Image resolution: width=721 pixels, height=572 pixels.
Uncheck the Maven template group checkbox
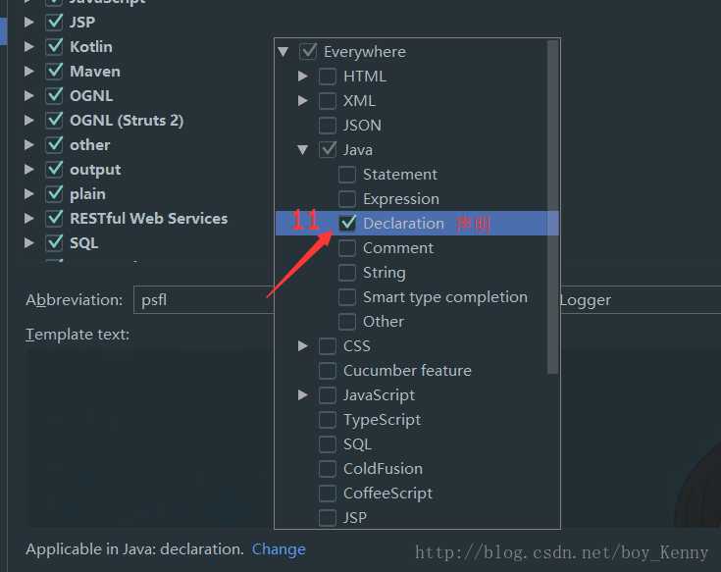pos(54,72)
